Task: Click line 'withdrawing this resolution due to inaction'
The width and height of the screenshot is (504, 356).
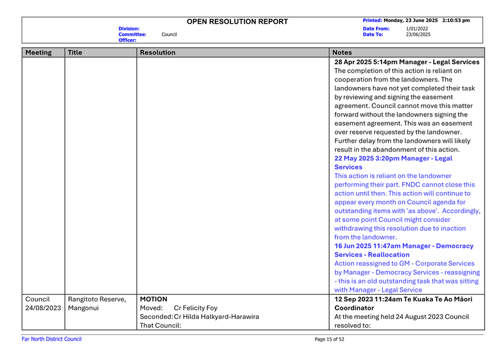Action: click(400, 228)
